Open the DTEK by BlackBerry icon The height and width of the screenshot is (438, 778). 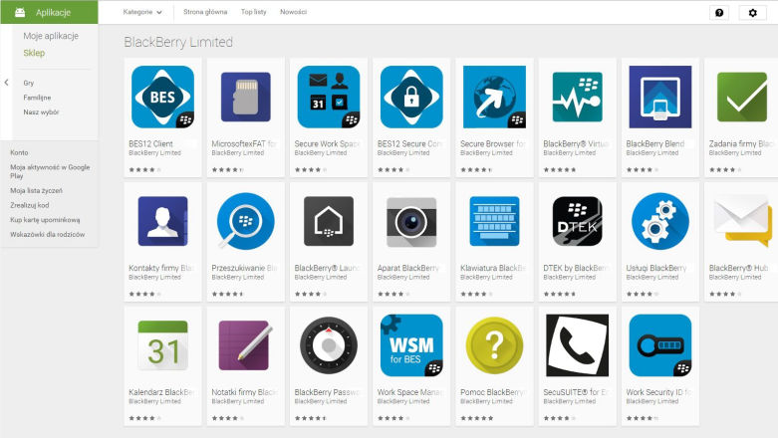pos(577,221)
